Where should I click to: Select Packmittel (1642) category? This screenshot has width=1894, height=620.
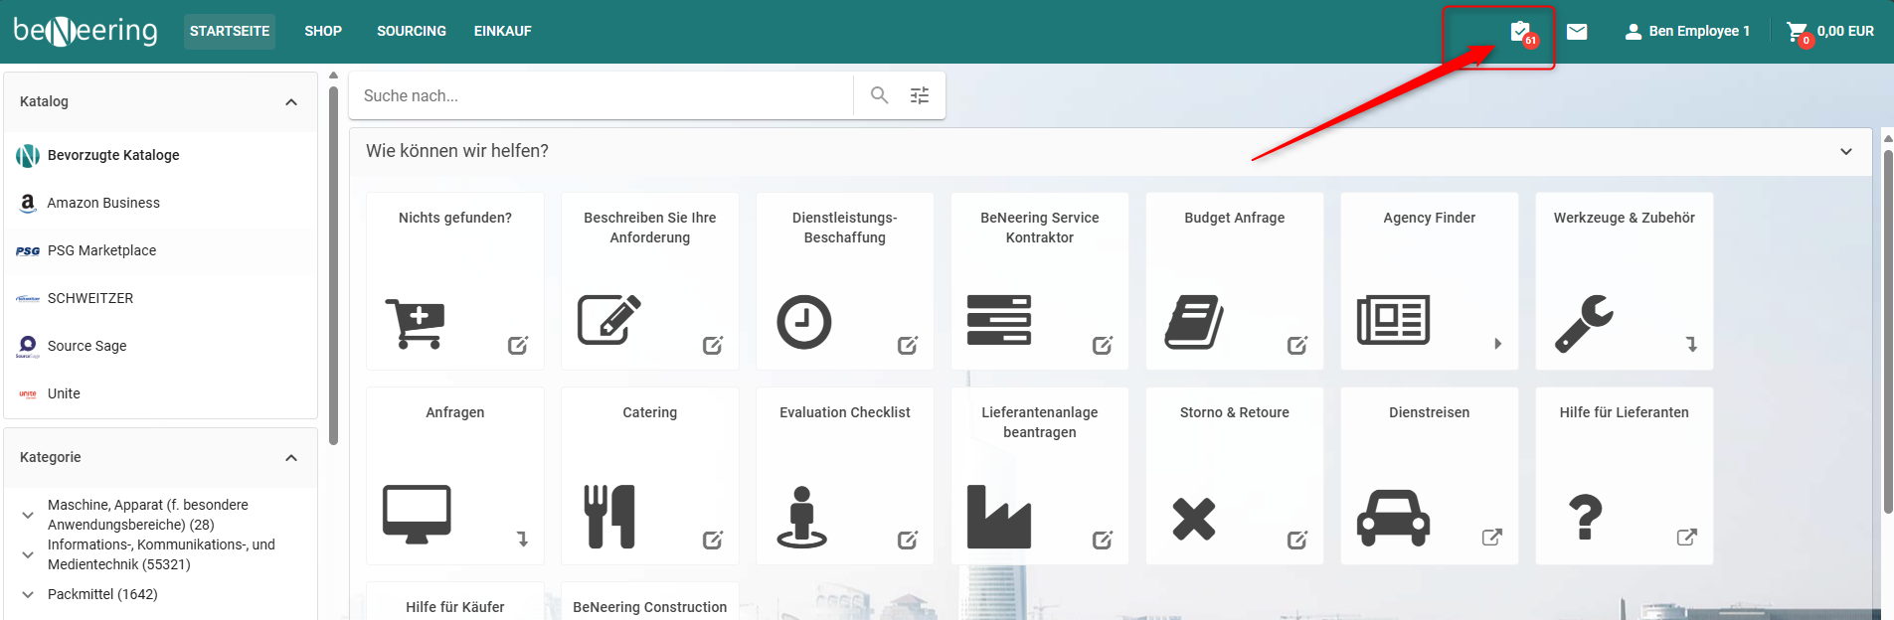pyautogui.click(x=102, y=594)
